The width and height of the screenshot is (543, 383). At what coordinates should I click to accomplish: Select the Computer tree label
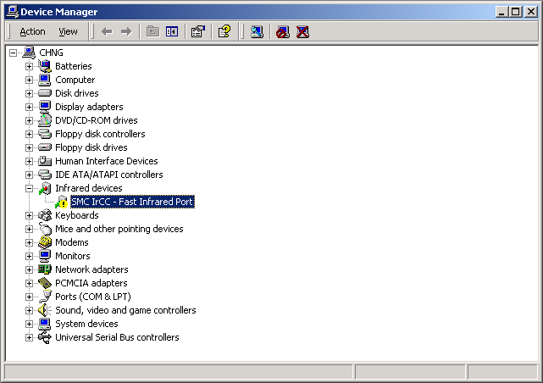point(75,80)
